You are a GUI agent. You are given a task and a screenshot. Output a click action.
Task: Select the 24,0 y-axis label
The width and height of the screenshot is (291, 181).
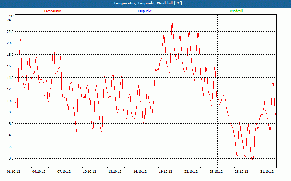pyautogui.click(x=10, y=20)
